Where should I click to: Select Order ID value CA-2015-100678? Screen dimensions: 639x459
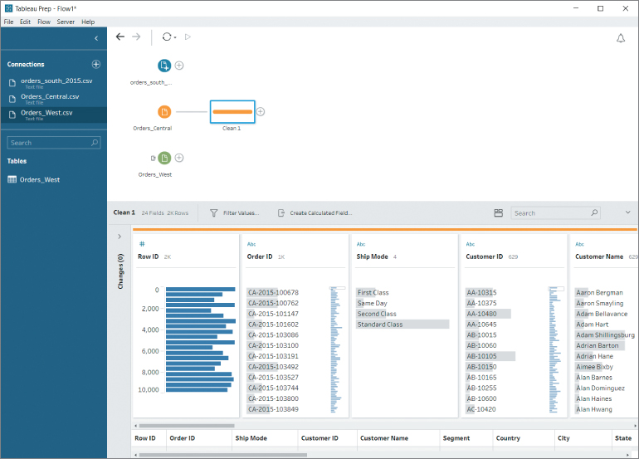tap(273, 292)
